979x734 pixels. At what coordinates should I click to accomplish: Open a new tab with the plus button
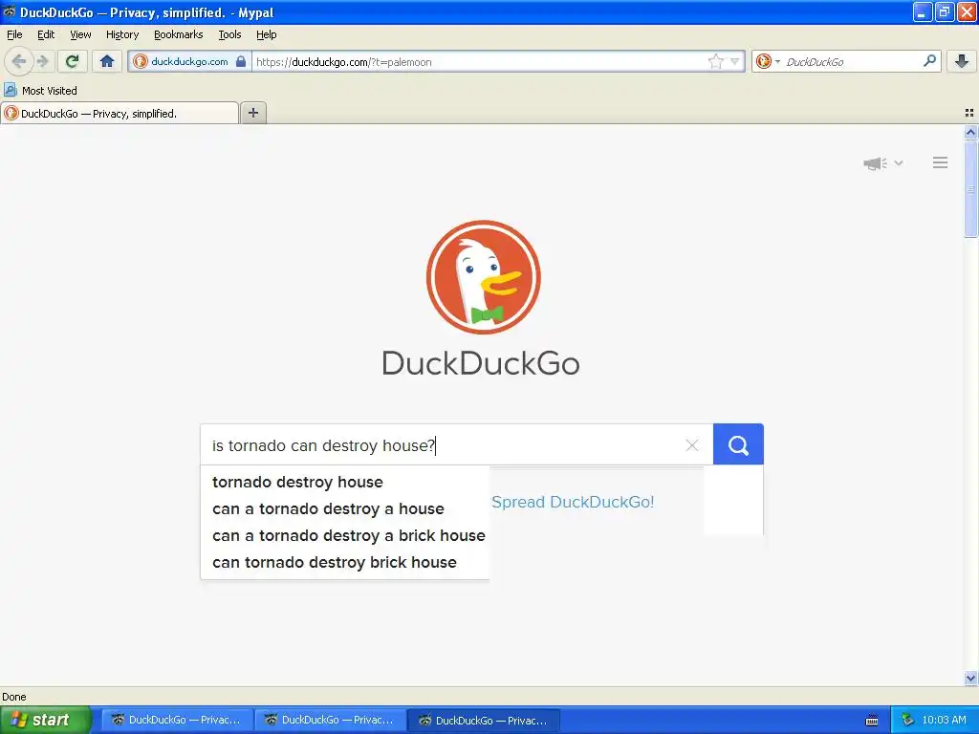(x=252, y=113)
